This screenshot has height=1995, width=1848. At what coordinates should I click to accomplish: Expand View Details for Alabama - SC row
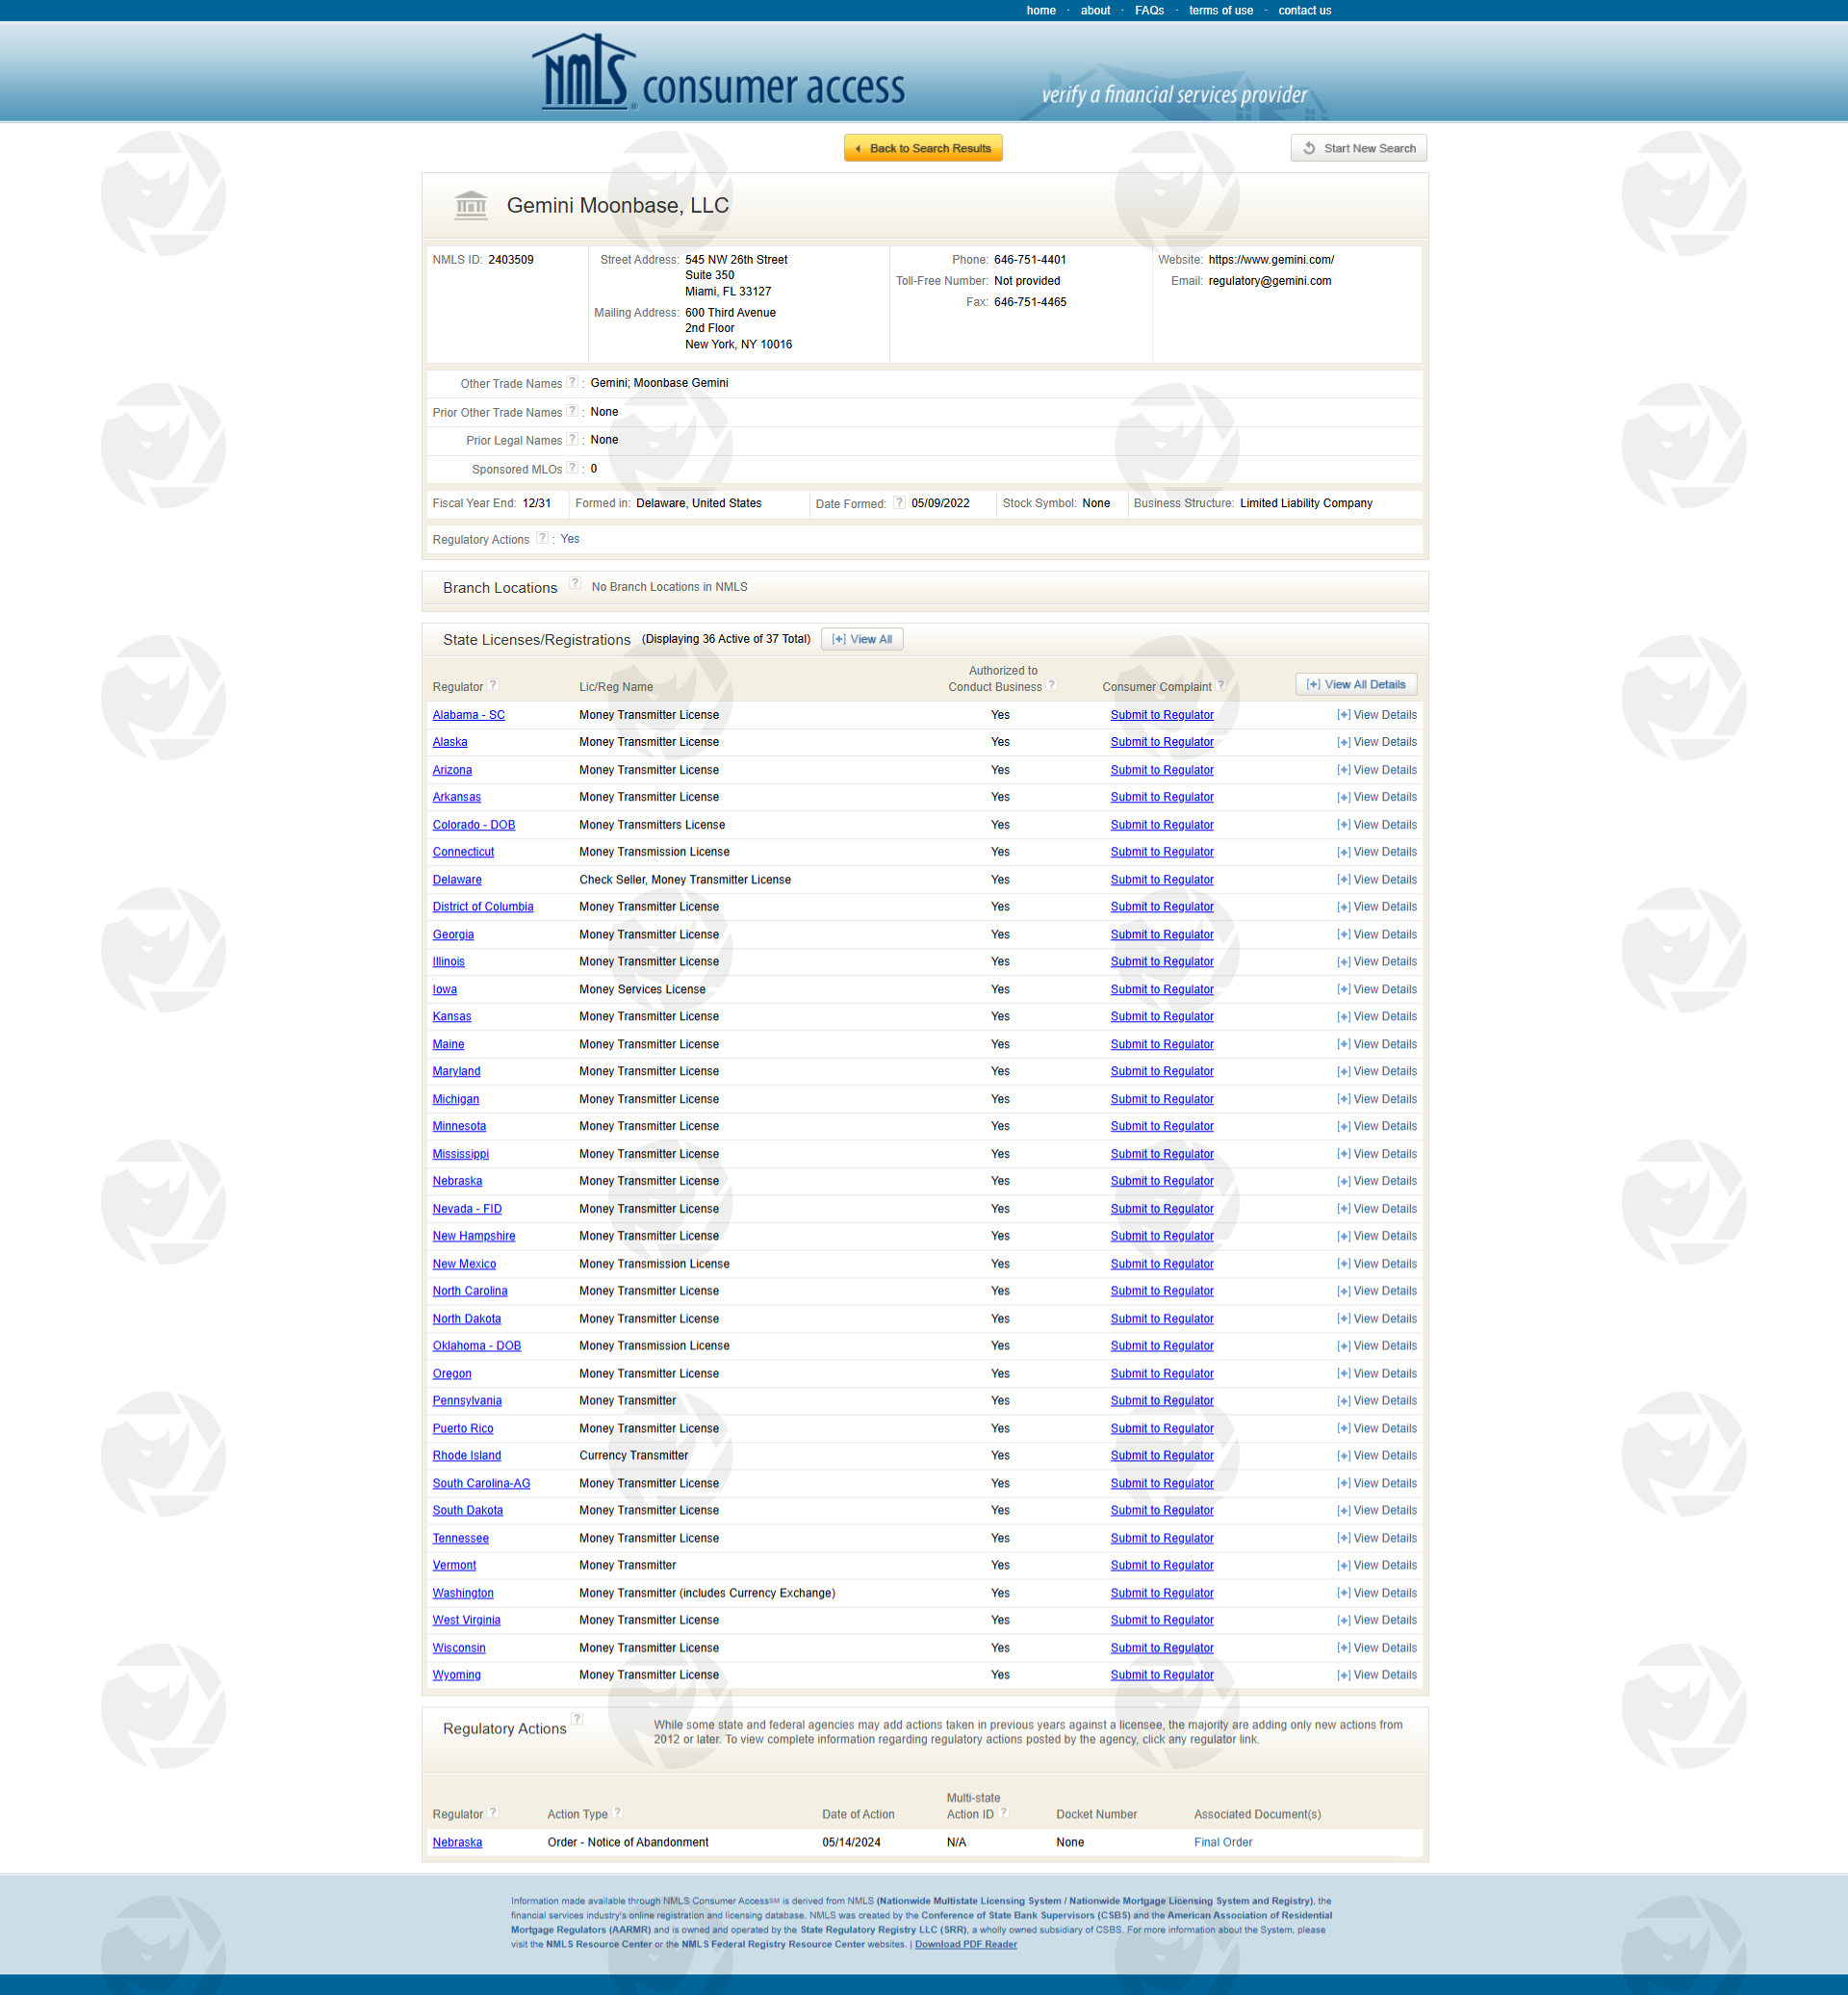click(x=1376, y=715)
